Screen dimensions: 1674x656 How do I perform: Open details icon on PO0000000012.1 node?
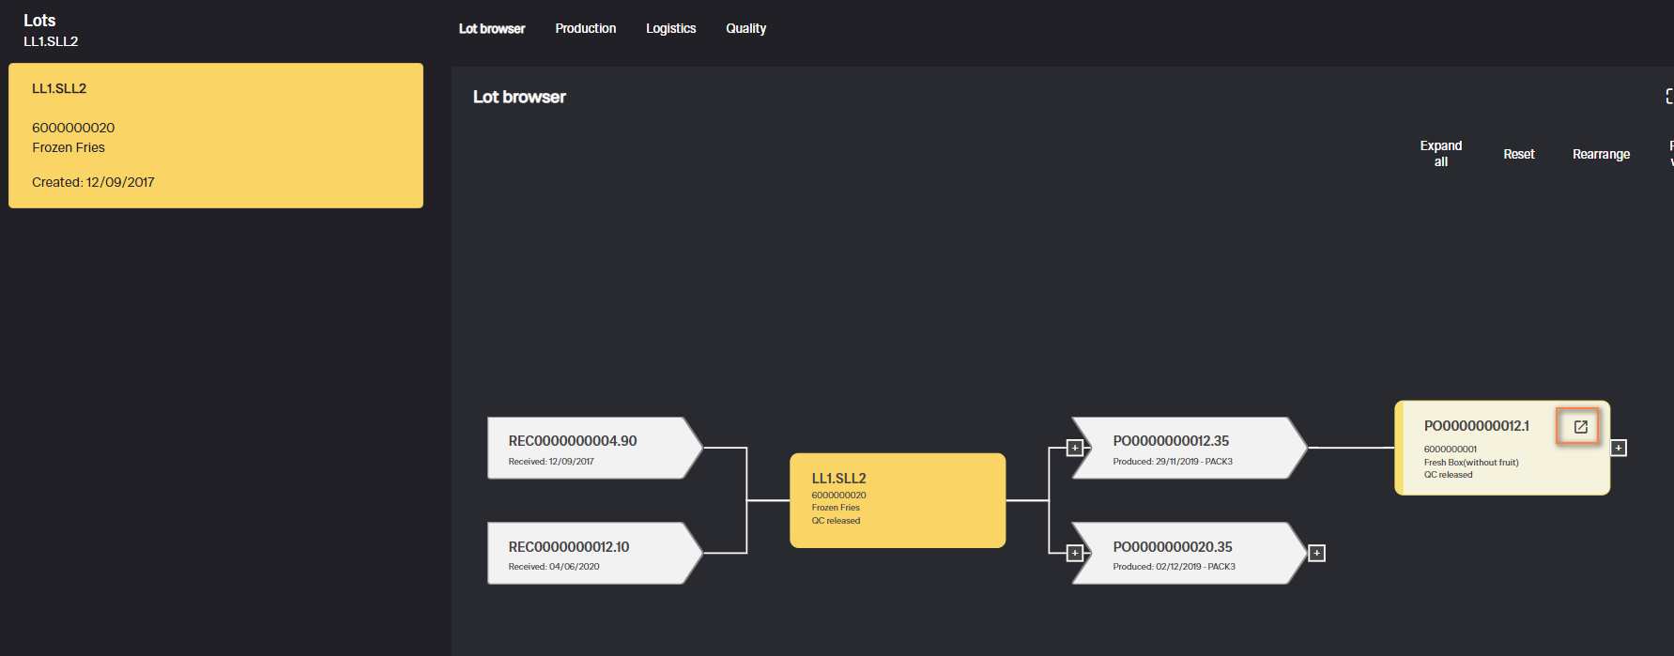tap(1580, 427)
